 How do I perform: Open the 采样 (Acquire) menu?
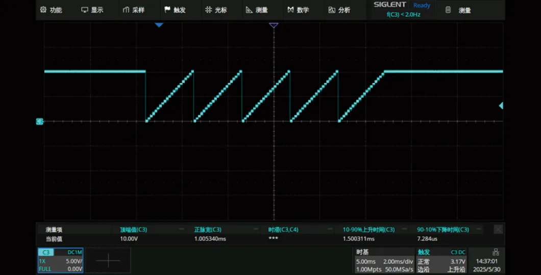[x=134, y=10]
